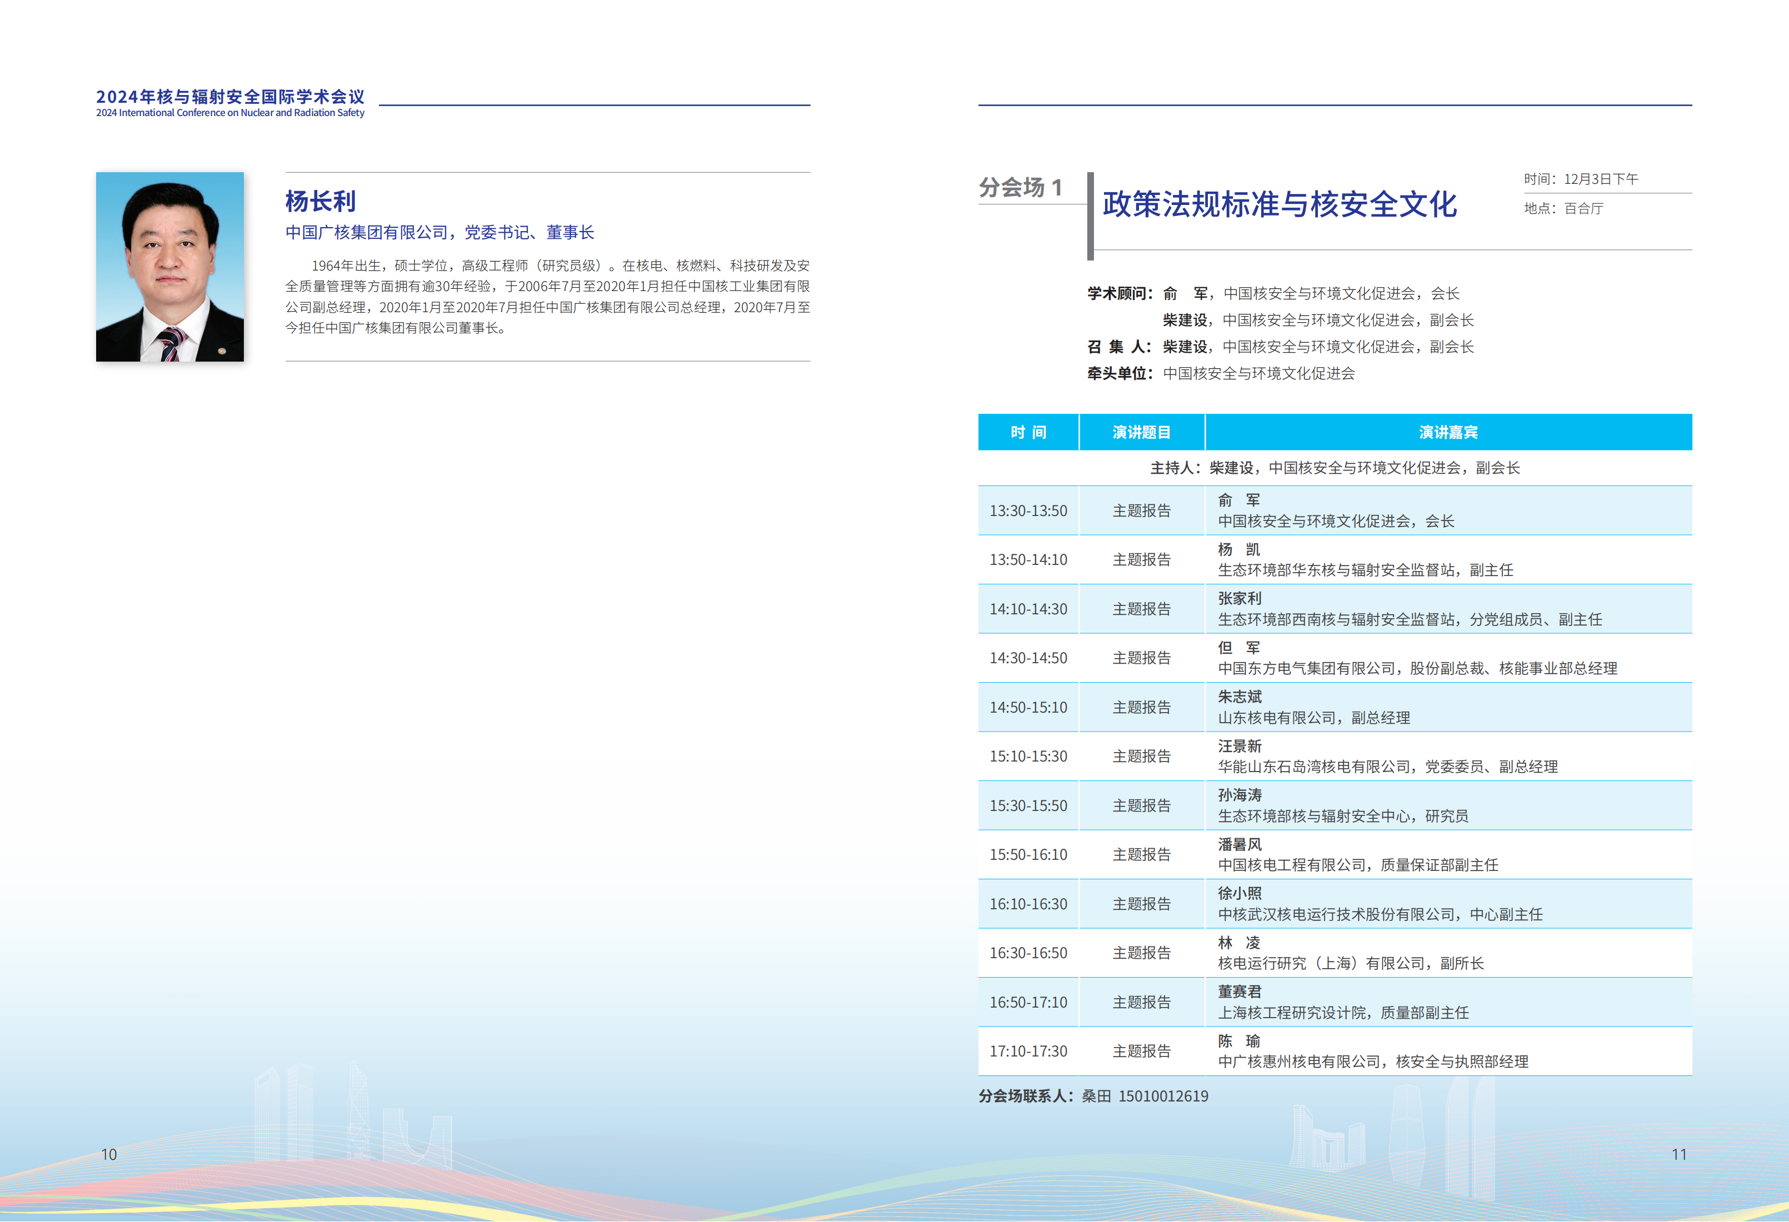This screenshot has height=1222, width=1789.
Task: Click speaker name 徐小照
Action: (1240, 893)
